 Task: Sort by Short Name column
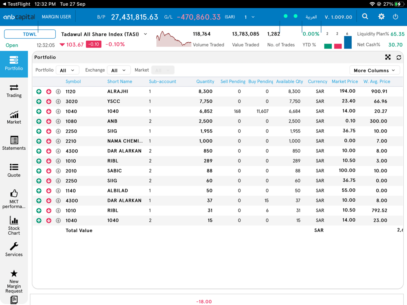click(120, 81)
